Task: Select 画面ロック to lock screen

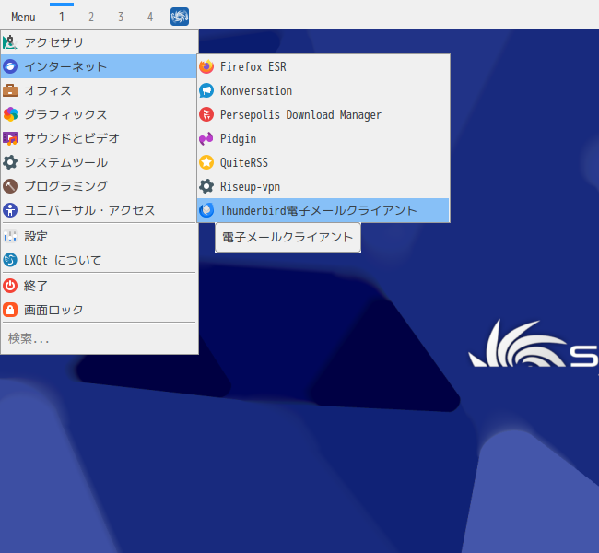Action: coord(100,310)
